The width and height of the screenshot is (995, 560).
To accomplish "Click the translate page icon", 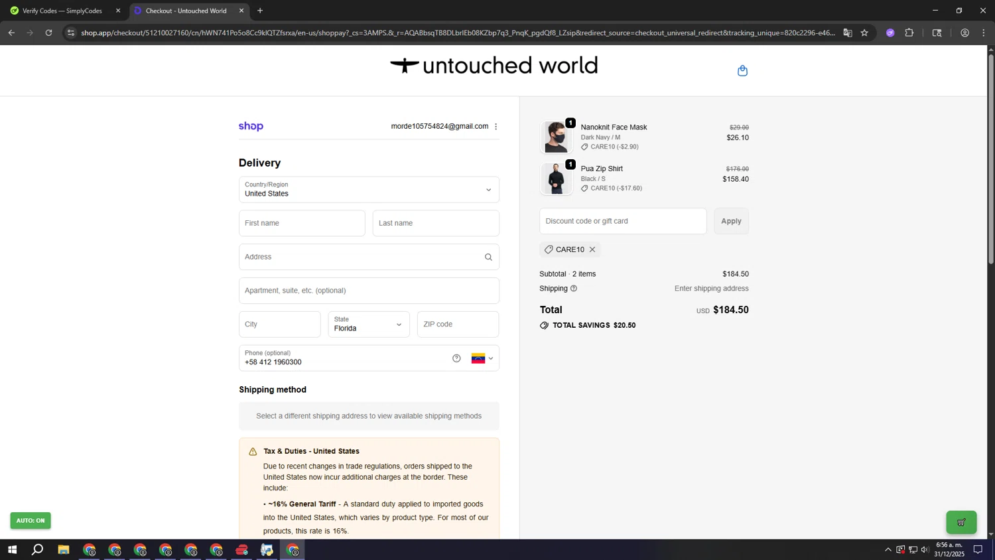I will tap(848, 33).
